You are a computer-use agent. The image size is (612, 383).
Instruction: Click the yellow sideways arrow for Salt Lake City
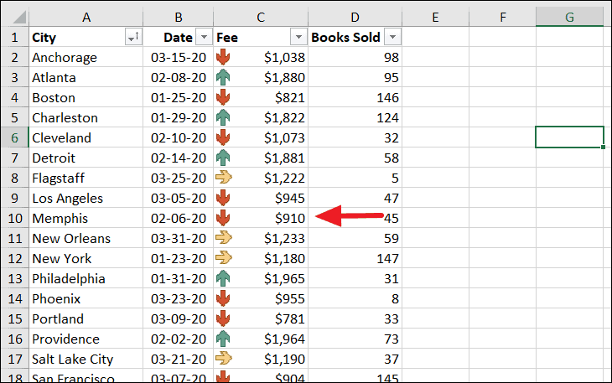coord(224,359)
